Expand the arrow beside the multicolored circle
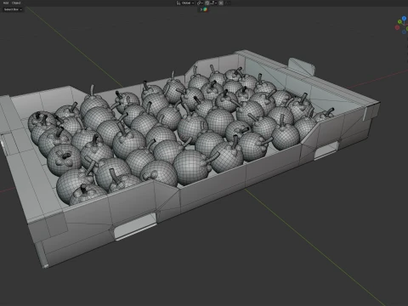This screenshot has height=306, width=408. click(201, 9)
